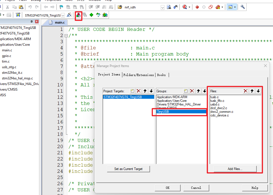Switch to the Folders/Extensions tab
The width and height of the screenshot is (273, 195).
coord(138,75)
